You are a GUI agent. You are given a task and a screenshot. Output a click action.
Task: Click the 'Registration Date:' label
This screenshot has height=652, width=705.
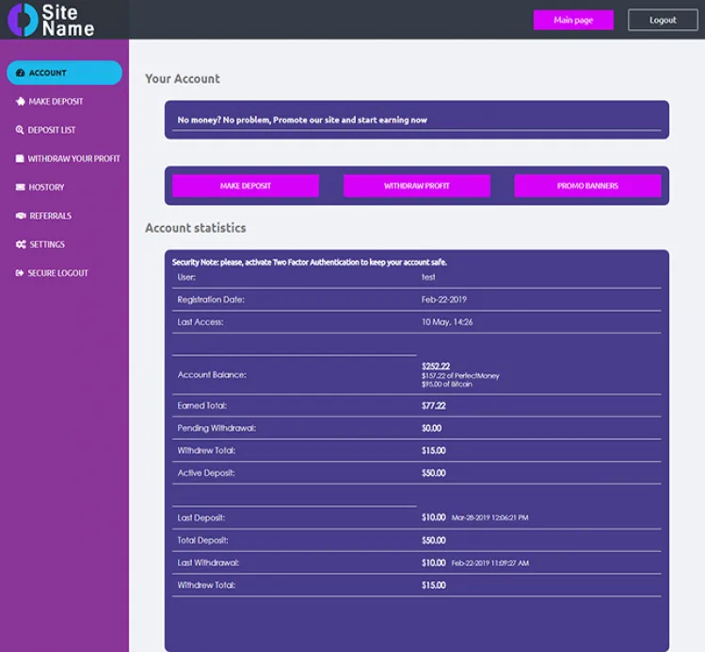211,300
